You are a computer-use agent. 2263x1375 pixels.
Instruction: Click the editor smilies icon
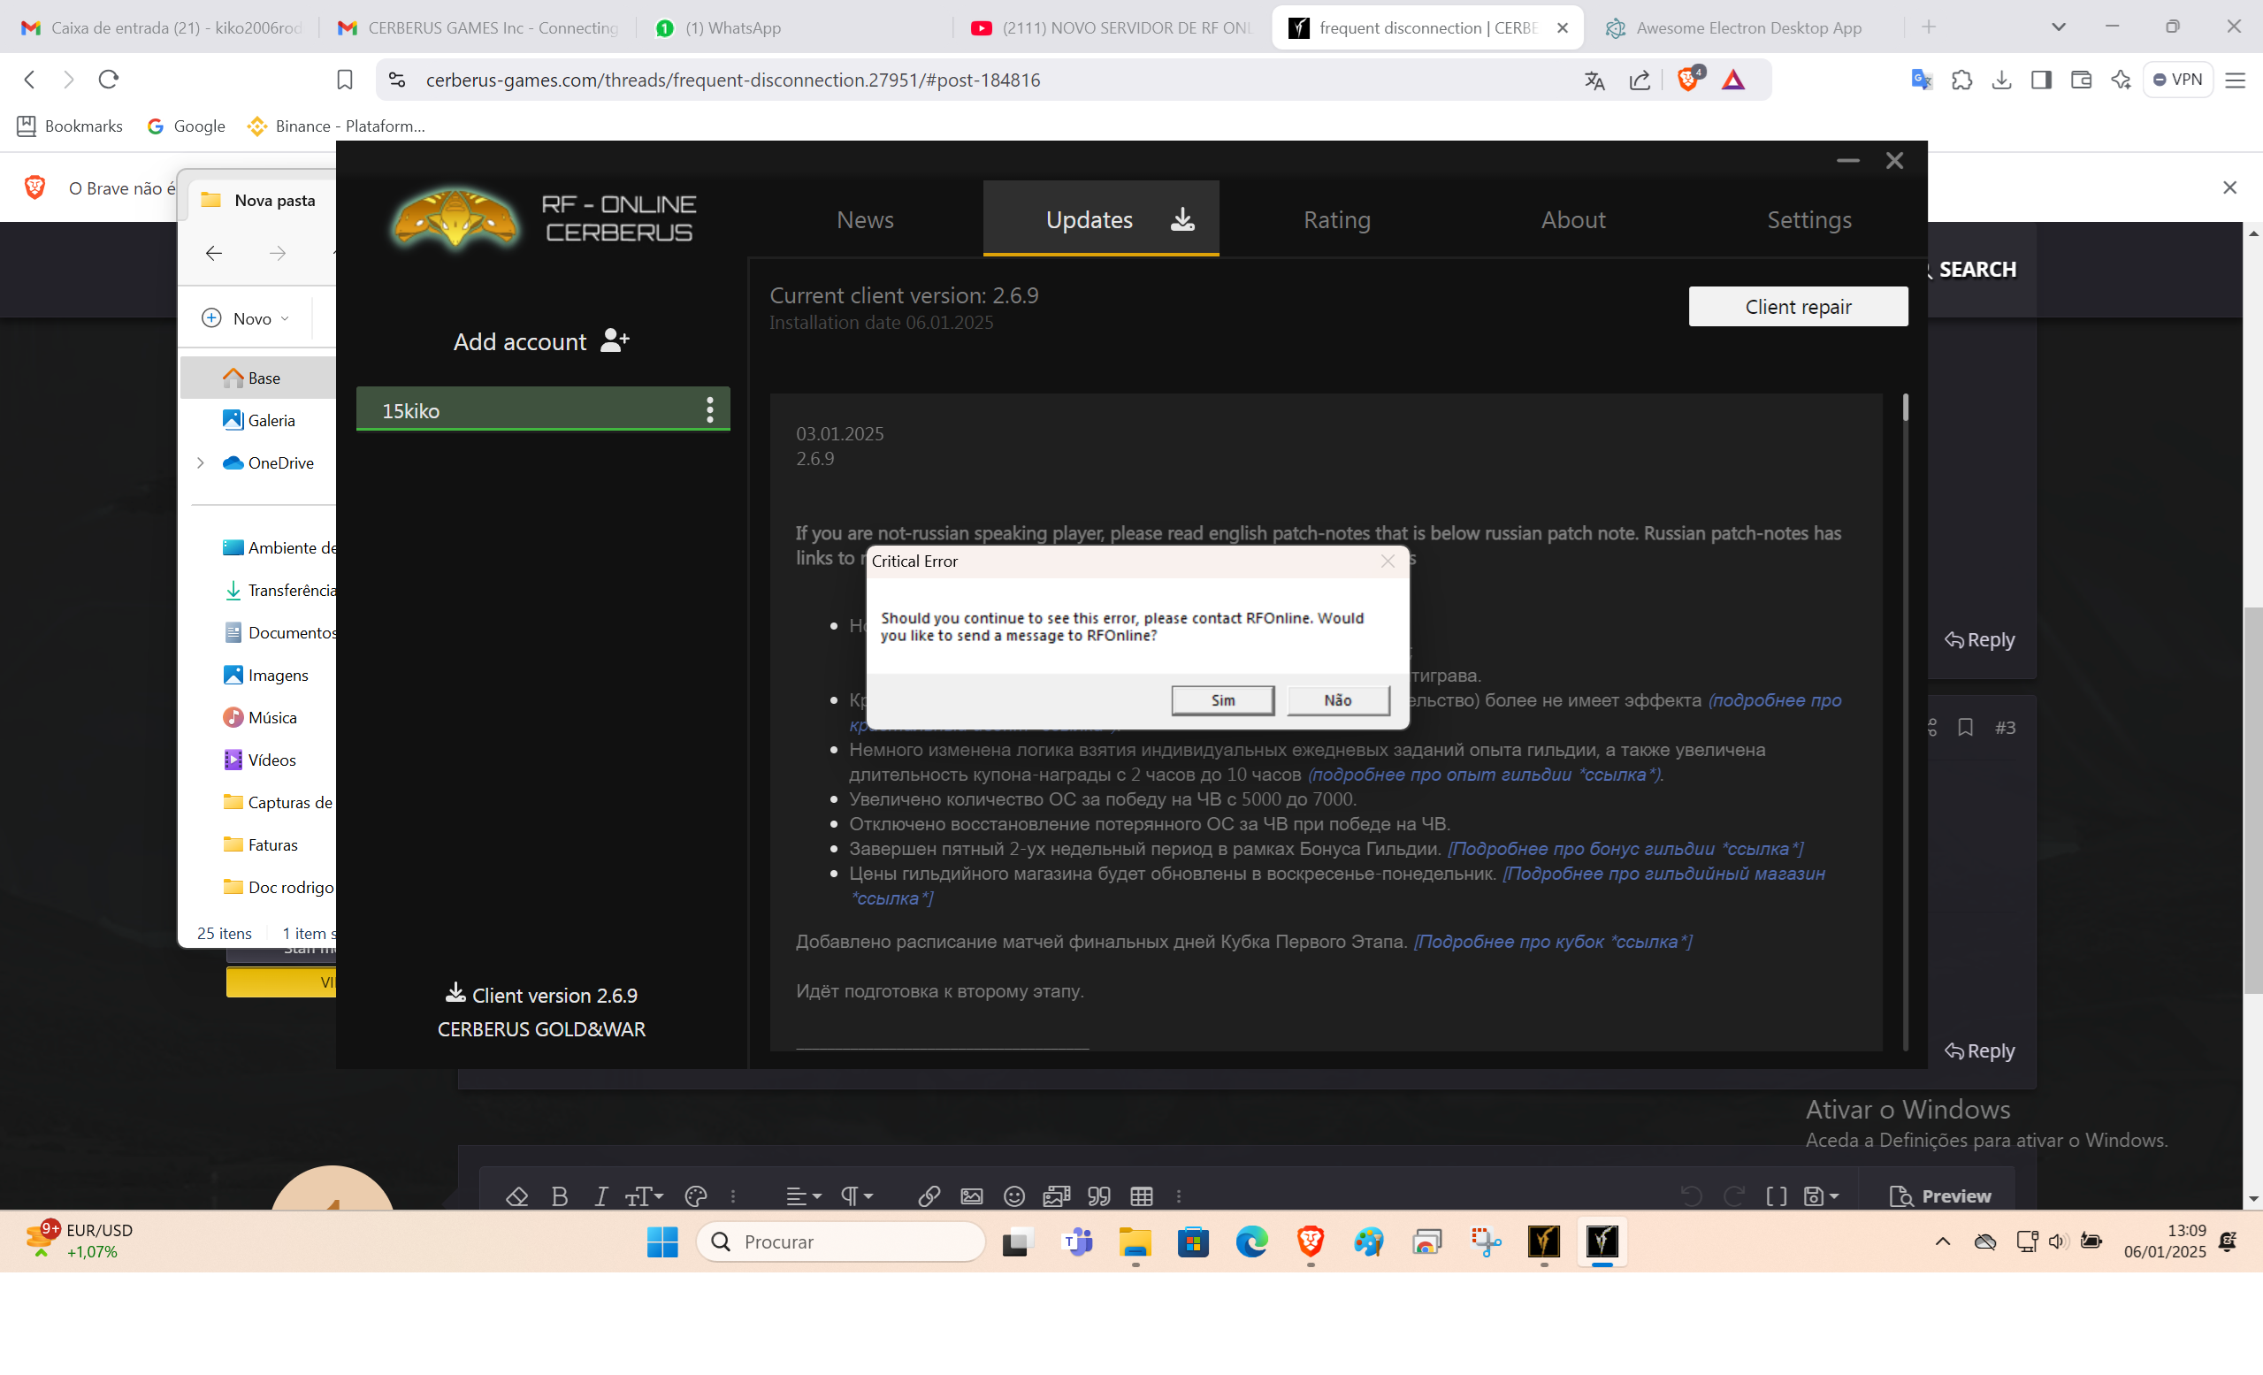tap(1014, 1195)
